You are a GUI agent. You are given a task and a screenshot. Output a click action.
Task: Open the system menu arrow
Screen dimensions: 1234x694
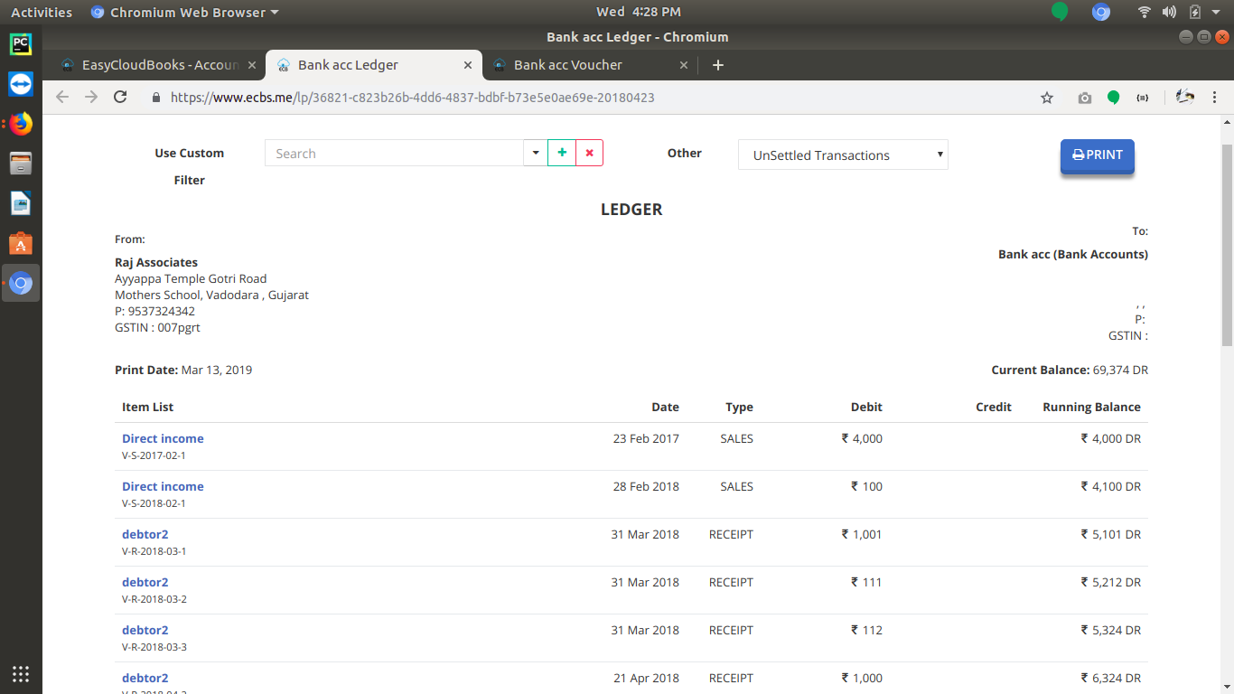point(1218,12)
